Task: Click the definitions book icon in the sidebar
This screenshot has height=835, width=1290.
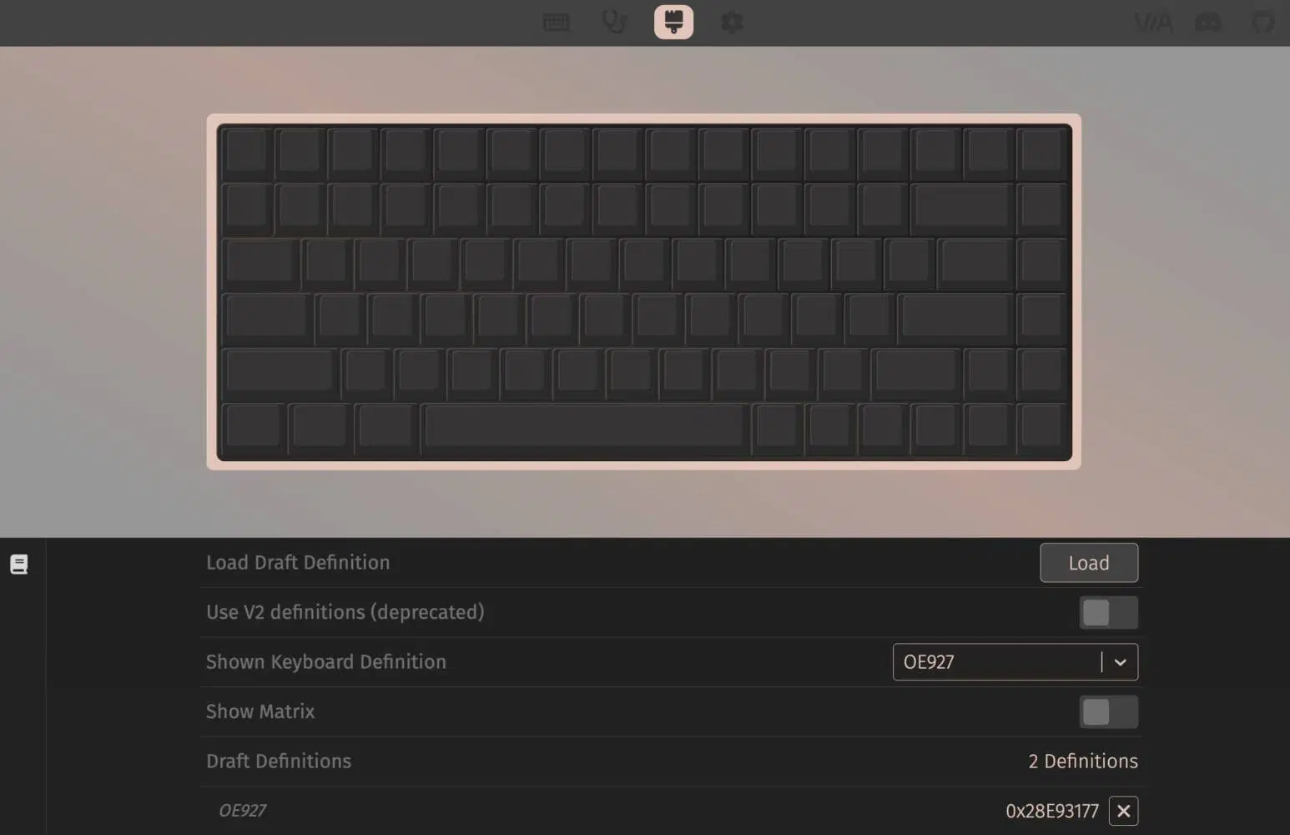Action: [x=19, y=564]
